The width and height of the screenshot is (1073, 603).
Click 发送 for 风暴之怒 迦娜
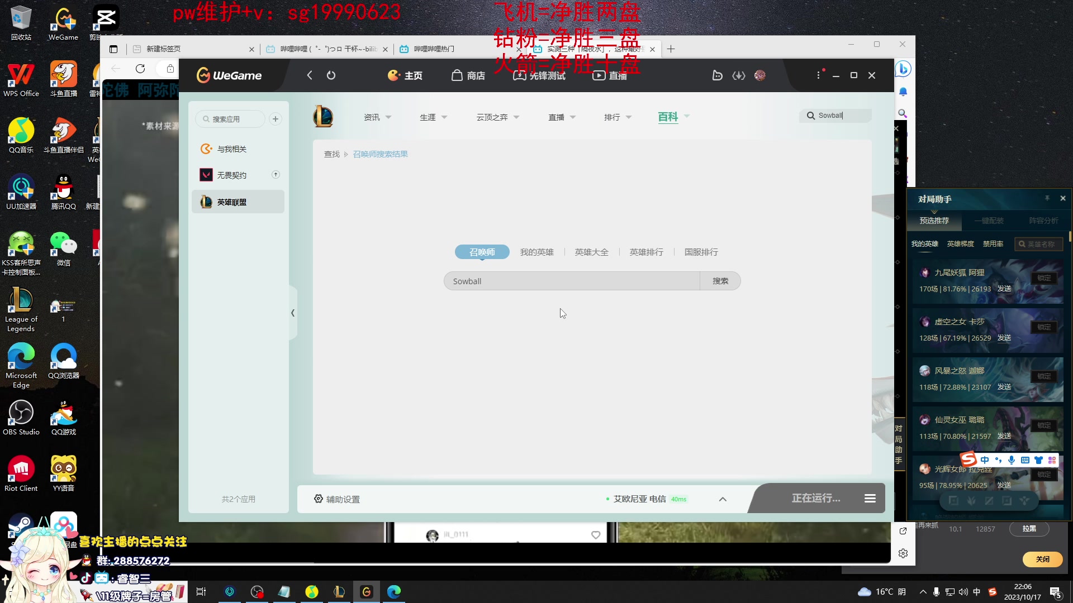click(1004, 387)
